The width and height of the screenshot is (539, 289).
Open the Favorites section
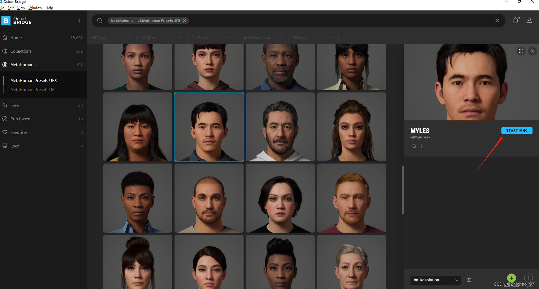44,132
